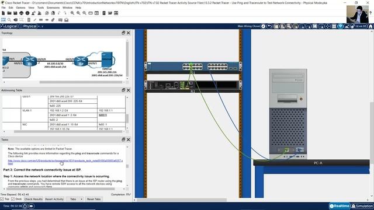Open the cisco.com ping and traceroute link
This screenshot has width=374, height=210.
65,162
